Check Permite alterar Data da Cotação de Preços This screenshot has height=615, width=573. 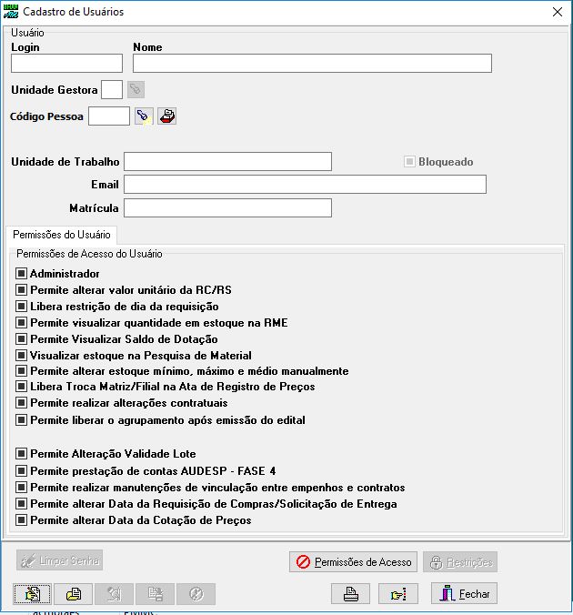(x=22, y=520)
